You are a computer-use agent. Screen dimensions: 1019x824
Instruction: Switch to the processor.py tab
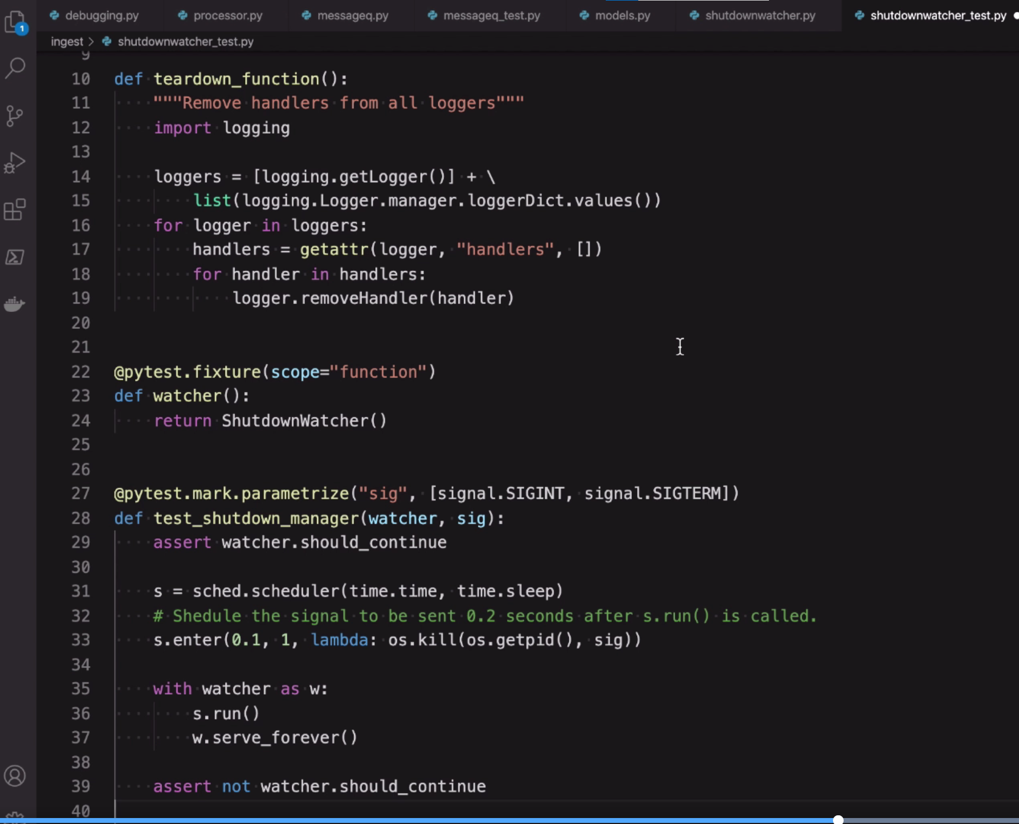click(x=227, y=15)
